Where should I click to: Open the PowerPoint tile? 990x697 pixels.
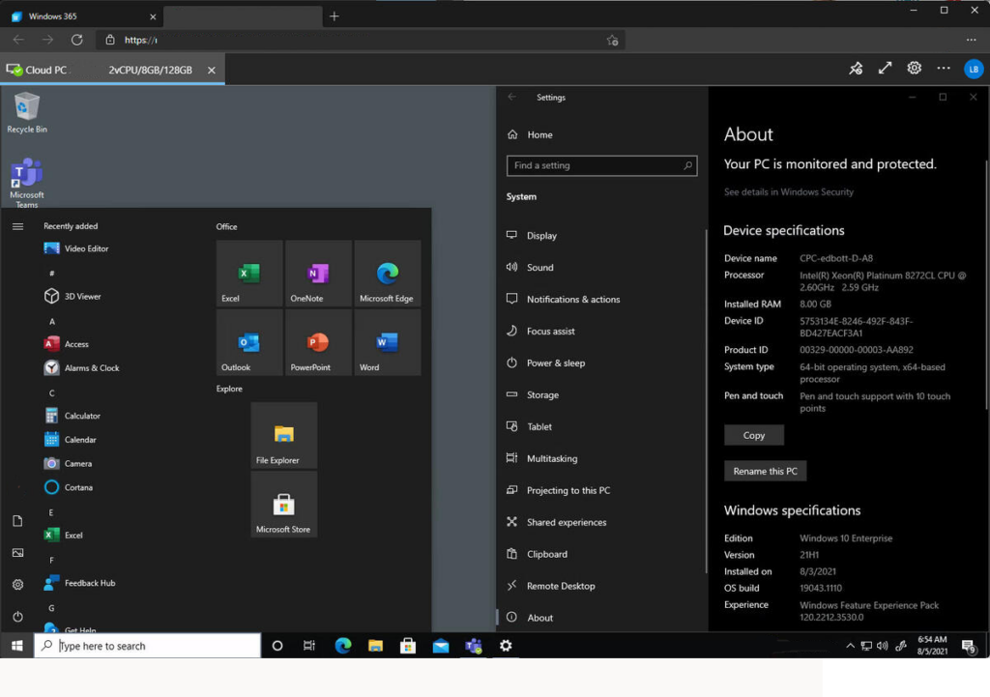point(318,343)
